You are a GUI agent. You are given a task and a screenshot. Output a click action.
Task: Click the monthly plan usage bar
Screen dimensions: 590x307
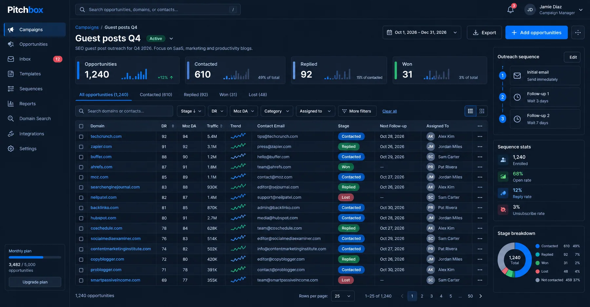pos(35,257)
